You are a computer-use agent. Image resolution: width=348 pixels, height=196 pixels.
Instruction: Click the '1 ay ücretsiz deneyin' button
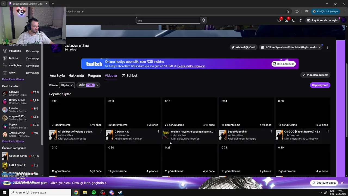(322, 20)
